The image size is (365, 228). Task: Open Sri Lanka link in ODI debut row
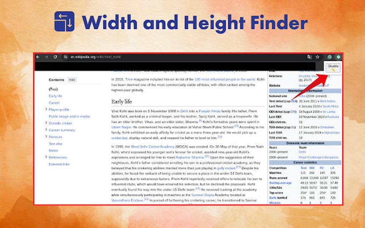[329, 111]
